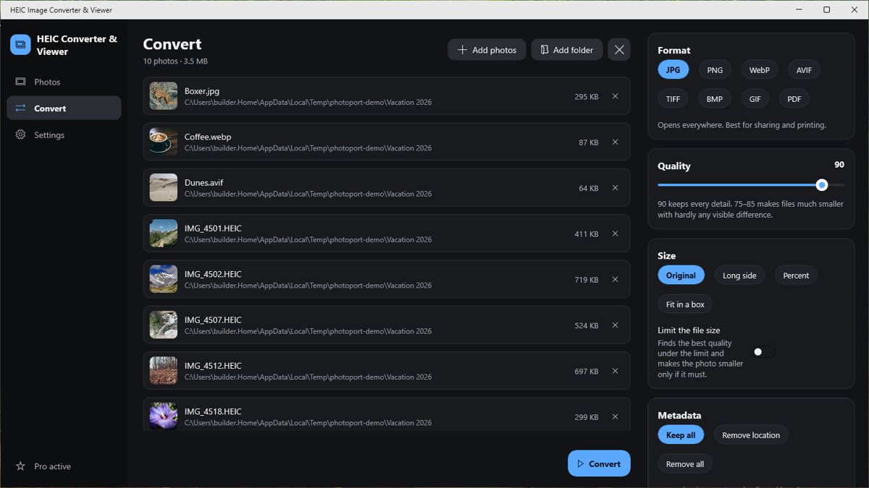Viewport: 869px width, 488px height.
Task: Select BMP output format
Action: (x=715, y=99)
